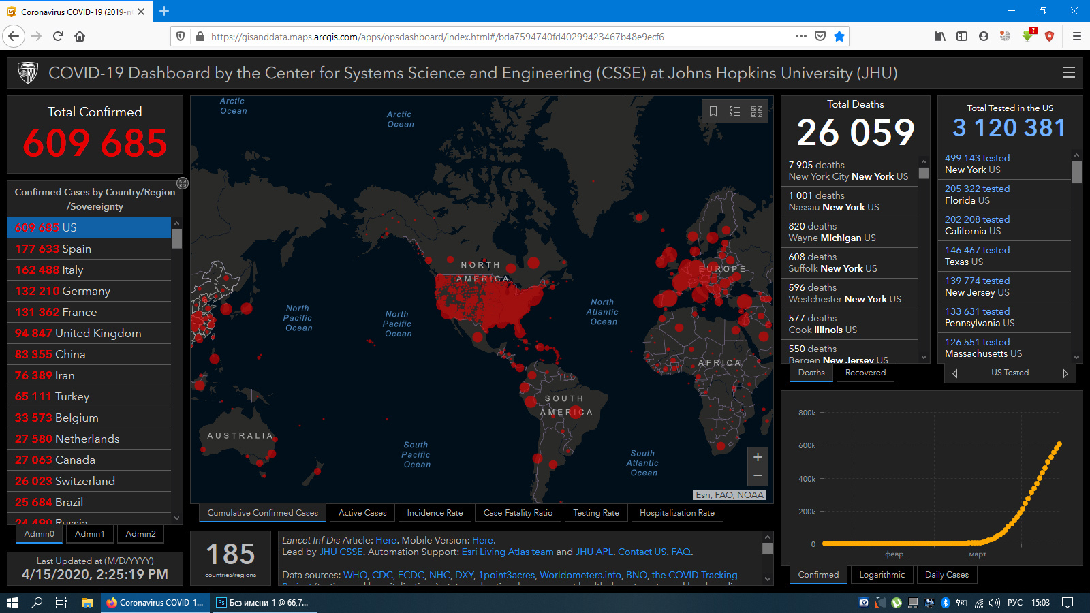Image resolution: width=1090 pixels, height=613 pixels.
Task: Select Case-Fatality Ratio map tab
Action: (x=518, y=513)
